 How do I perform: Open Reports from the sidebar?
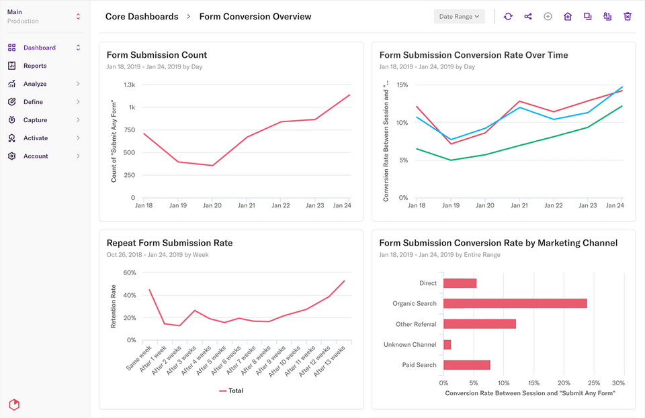pos(35,66)
